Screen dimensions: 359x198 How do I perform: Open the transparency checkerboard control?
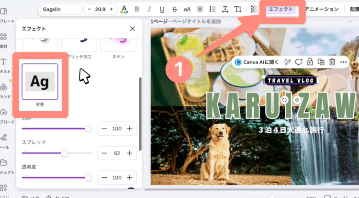click(x=254, y=9)
